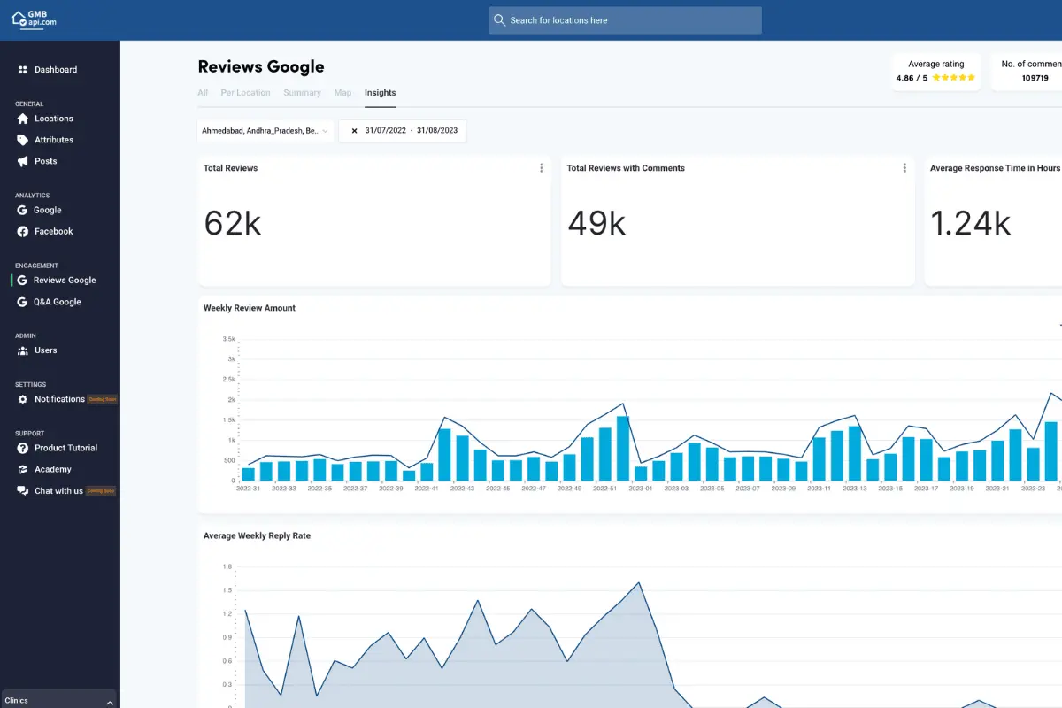Screen dimensions: 1062x708
Task: Click the 1.24k response time value
Action: pyautogui.click(x=971, y=223)
